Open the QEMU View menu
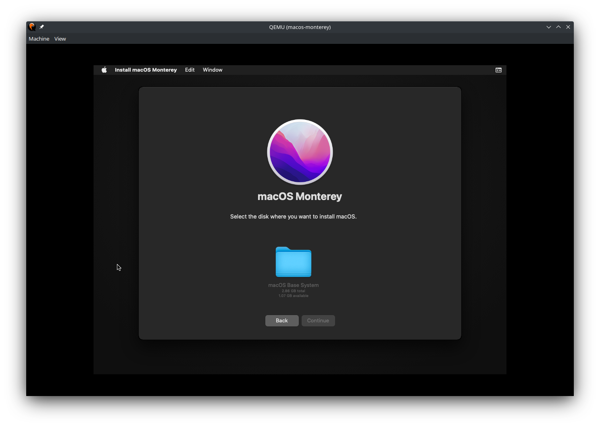The image size is (600, 427). 60,39
